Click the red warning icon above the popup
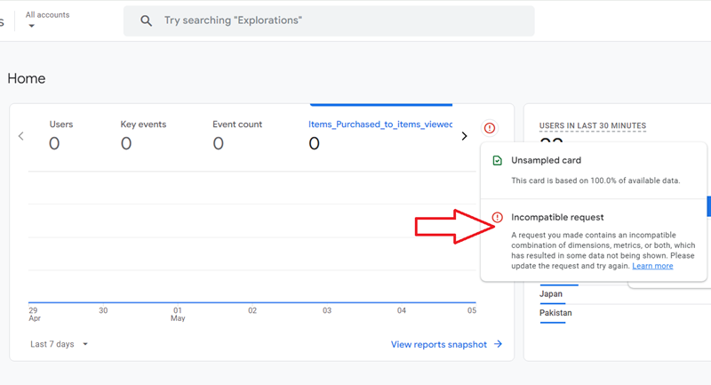The image size is (711, 385). pos(490,128)
